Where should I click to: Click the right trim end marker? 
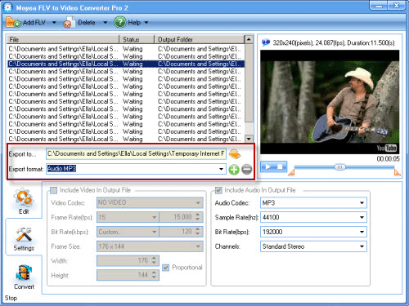click(398, 172)
